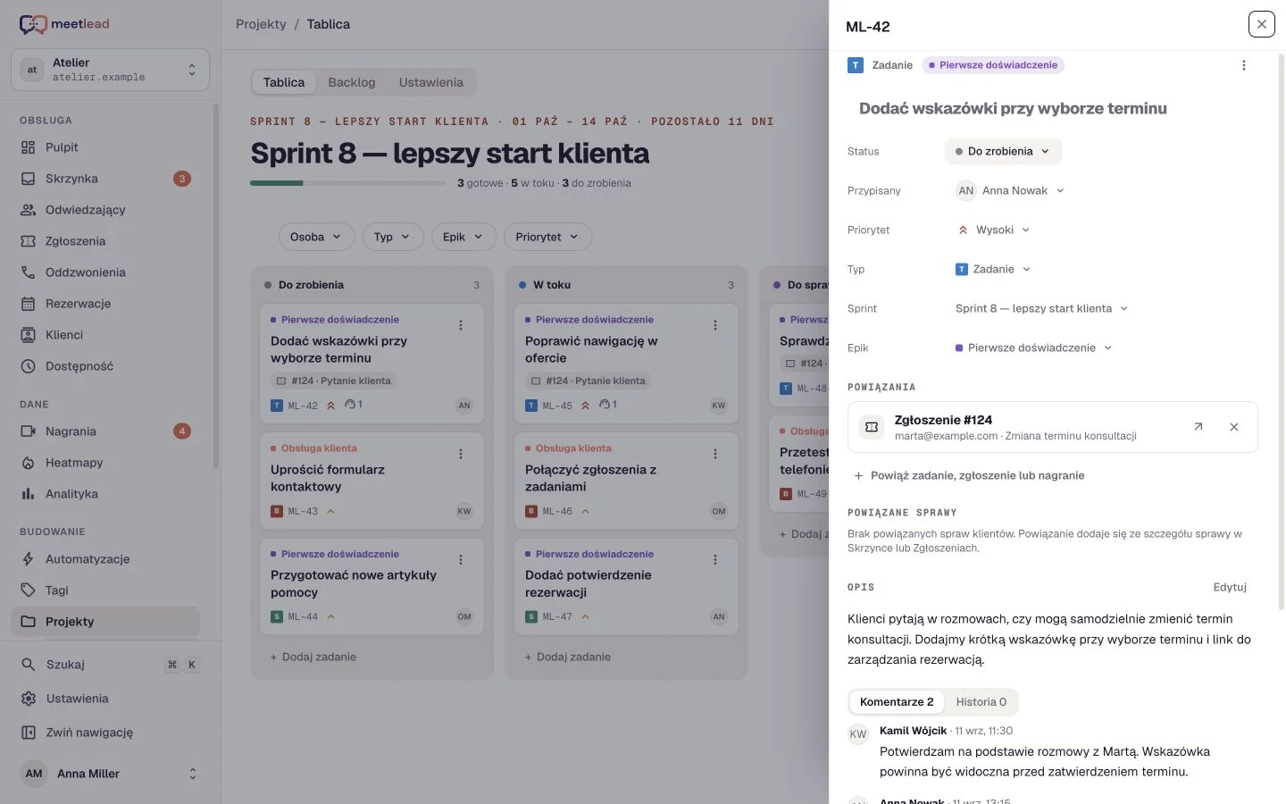
Task: Add task in Do zrobienia column
Action: tap(313, 657)
